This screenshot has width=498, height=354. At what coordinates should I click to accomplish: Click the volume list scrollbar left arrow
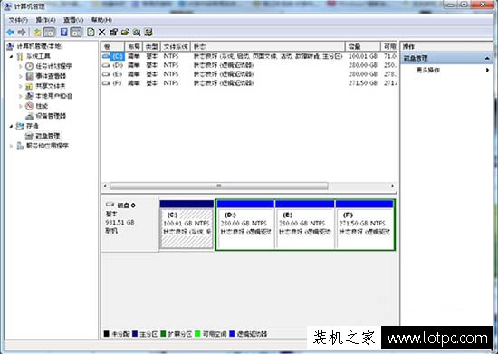pos(105,186)
